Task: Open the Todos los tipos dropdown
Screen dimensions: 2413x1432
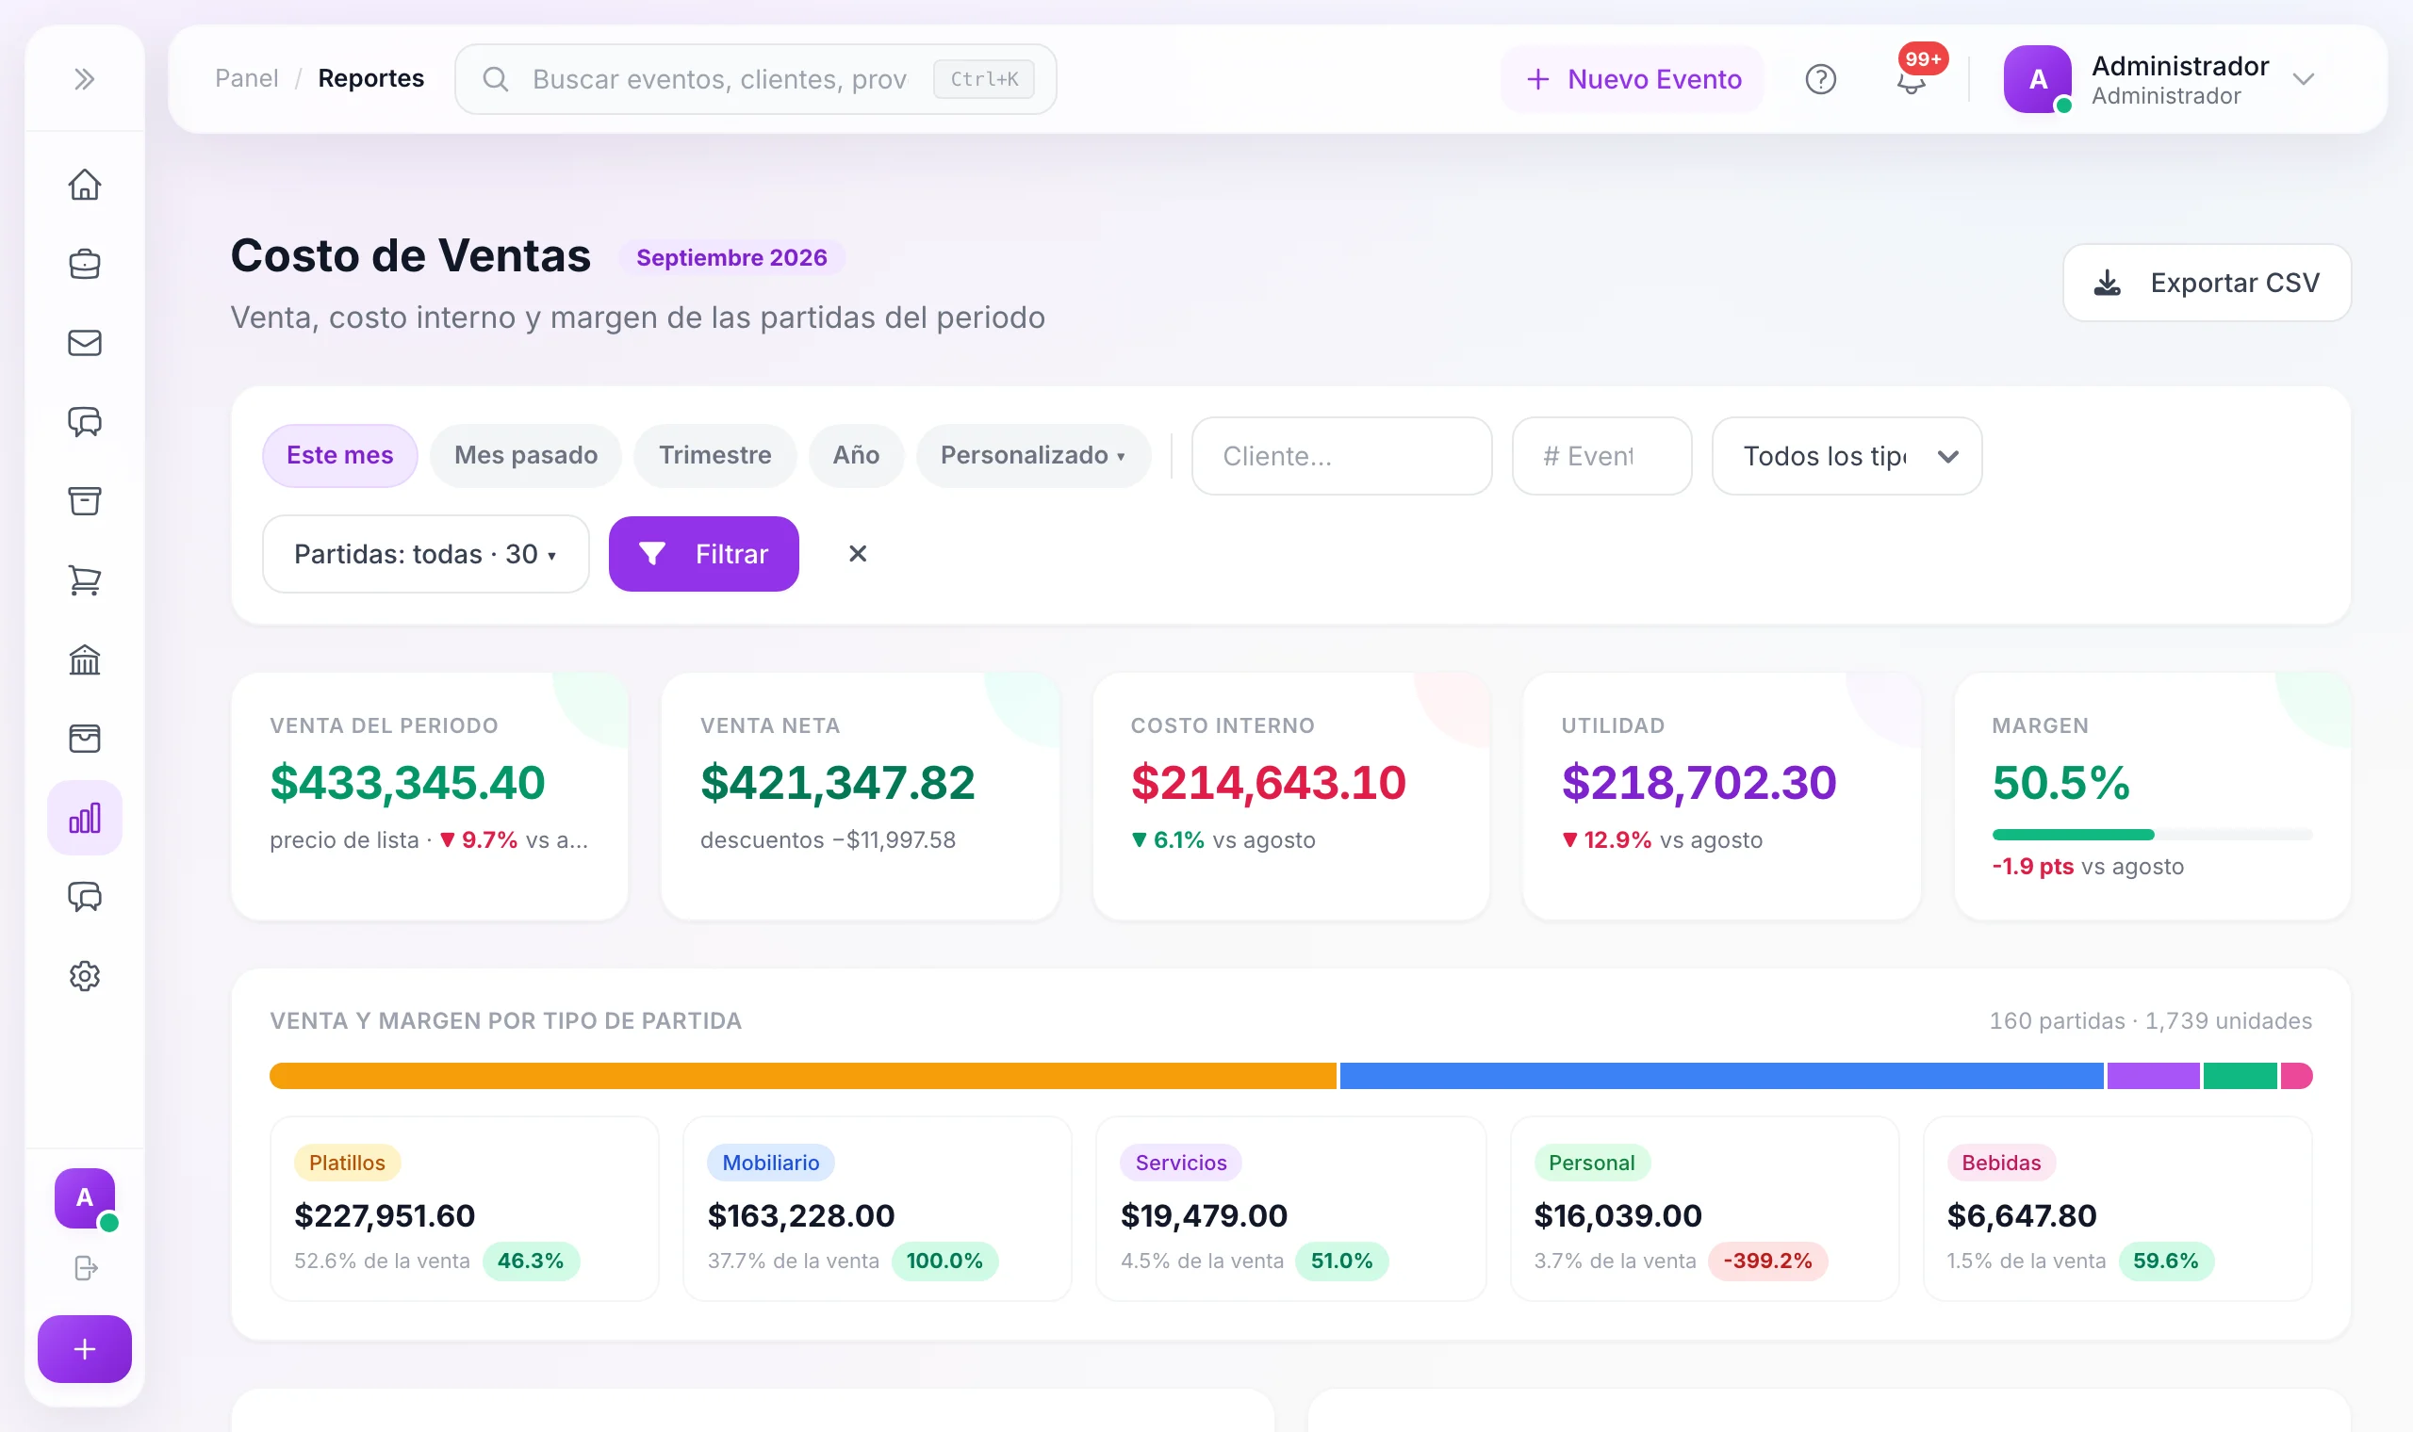Action: tap(1847, 455)
